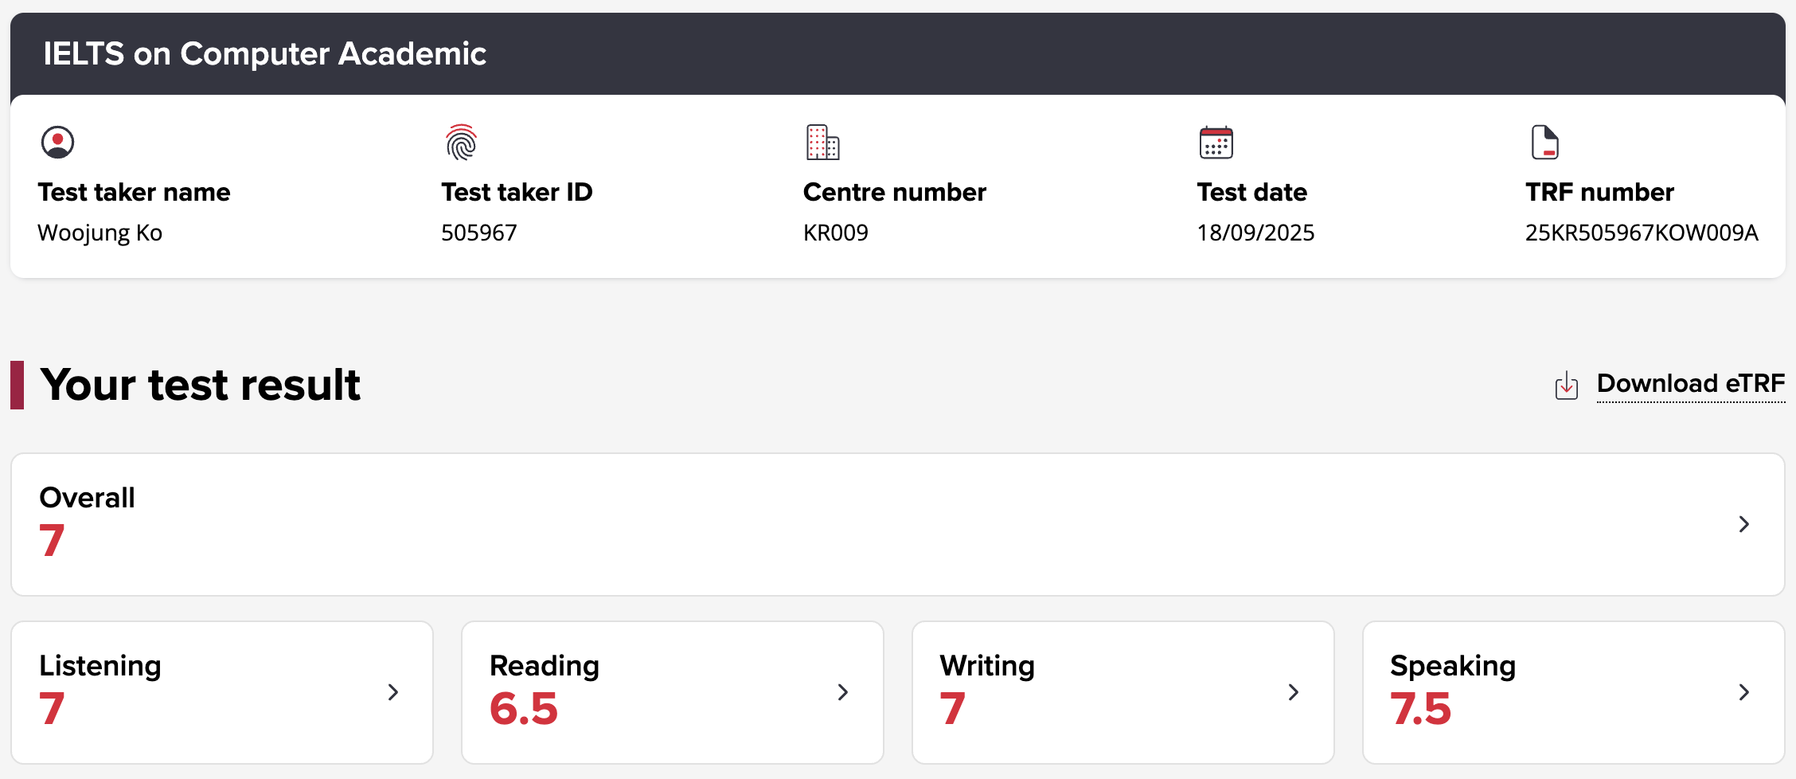This screenshot has height=779, width=1796.
Task: Click the fingerprint Test taker ID icon
Action: coord(461,143)
